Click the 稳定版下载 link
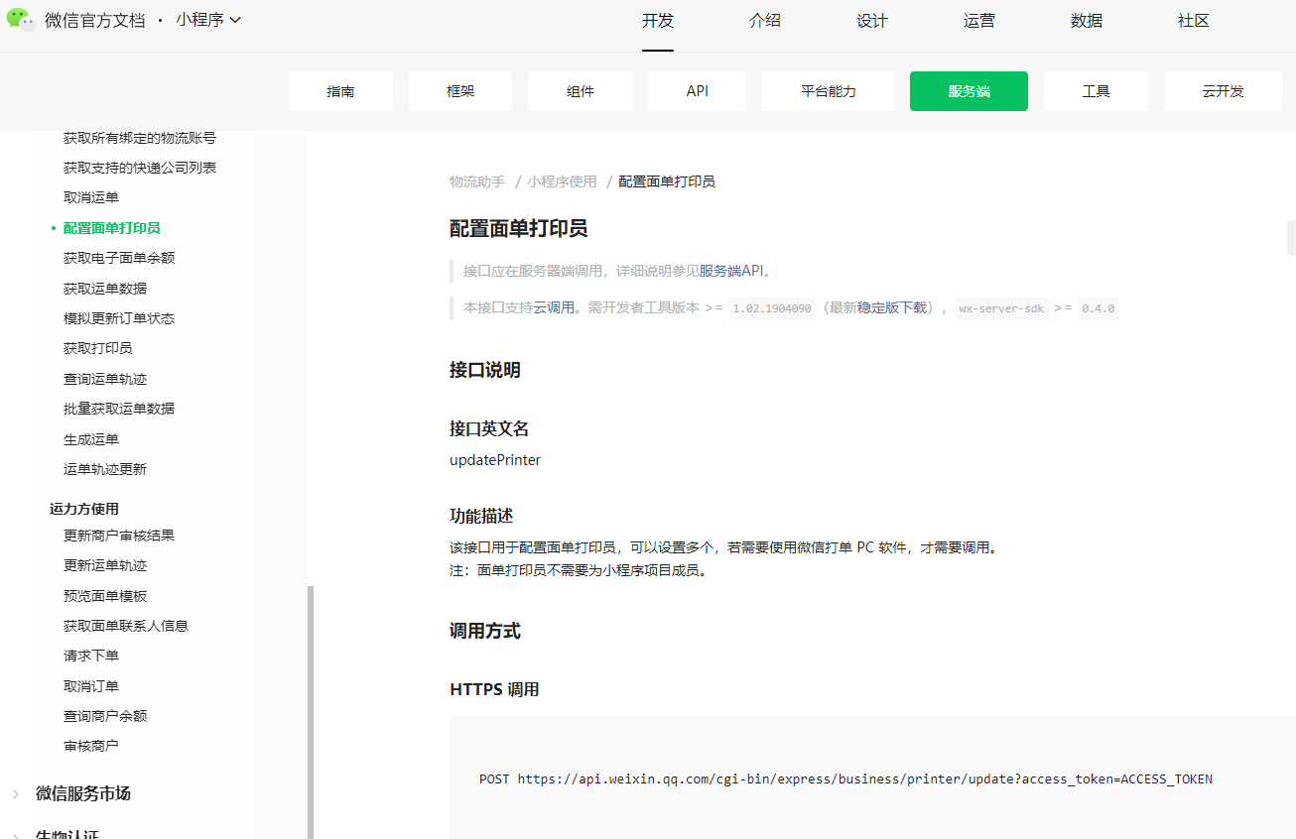 [892, 308]
